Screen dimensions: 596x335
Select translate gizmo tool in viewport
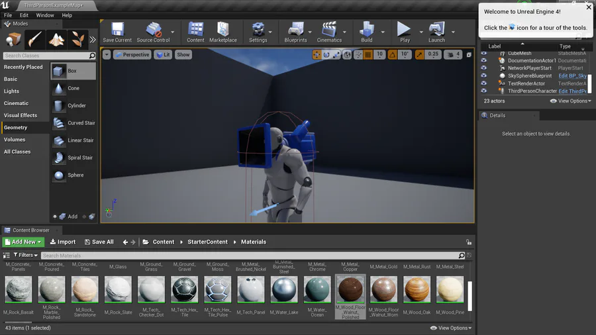317,55
